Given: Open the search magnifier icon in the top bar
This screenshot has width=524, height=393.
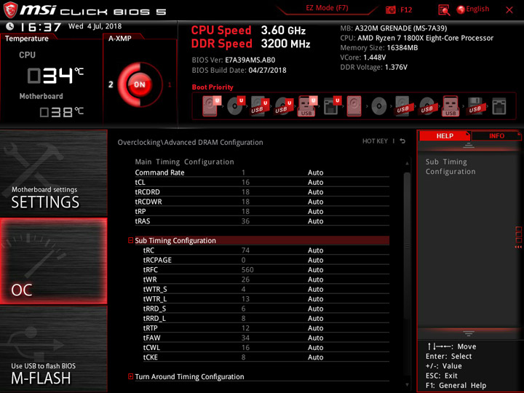Looking at the screenshot, I should coord(444,10).
